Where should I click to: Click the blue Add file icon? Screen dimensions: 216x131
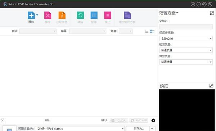tap(31, 15)
